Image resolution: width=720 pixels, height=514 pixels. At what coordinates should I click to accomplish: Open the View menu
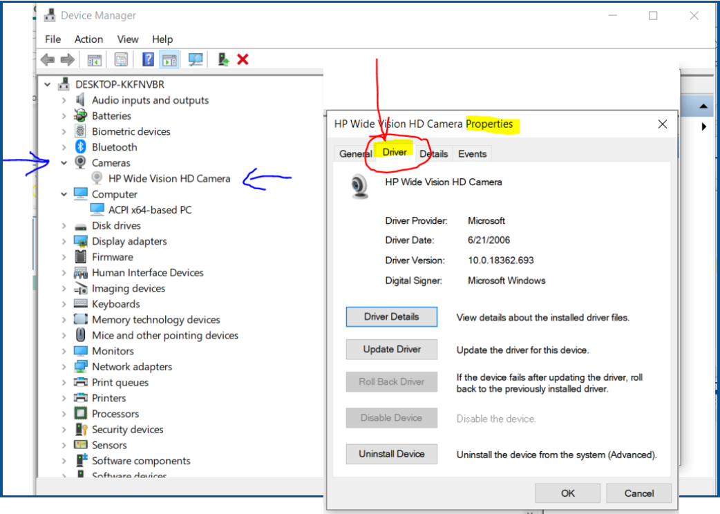click(x=128, y=39)
